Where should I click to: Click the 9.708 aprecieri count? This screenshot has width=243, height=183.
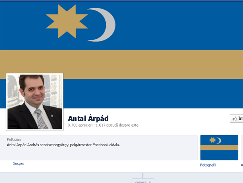click(80, 125)
